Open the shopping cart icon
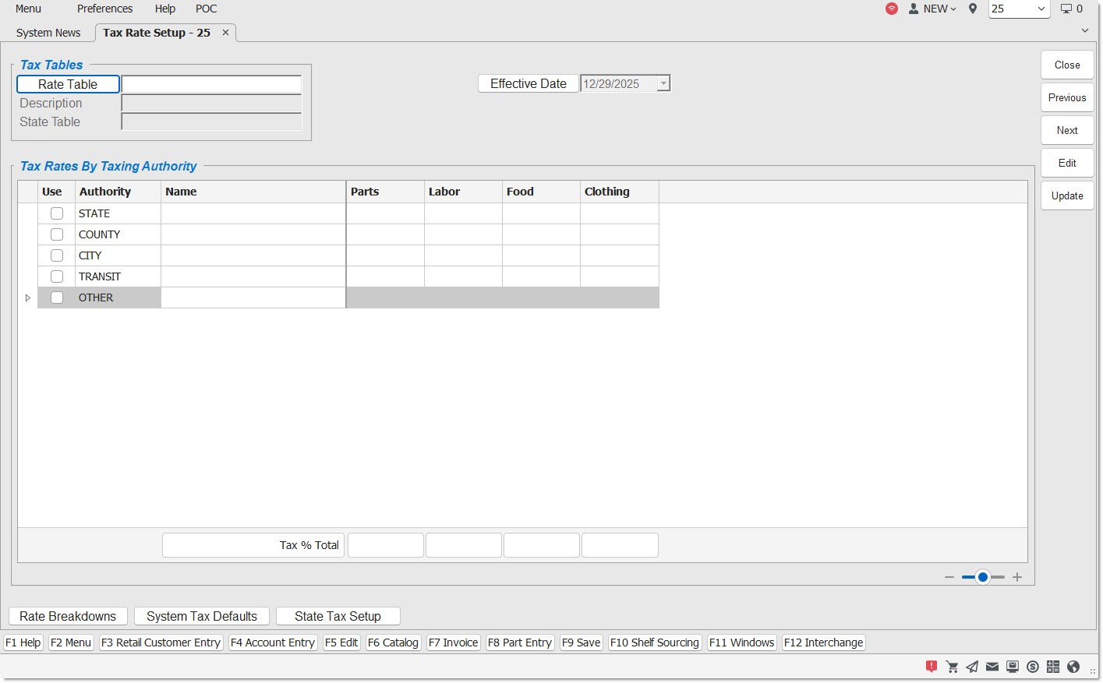The width and height of the screenshot is (1103, 683). (952, 666)
